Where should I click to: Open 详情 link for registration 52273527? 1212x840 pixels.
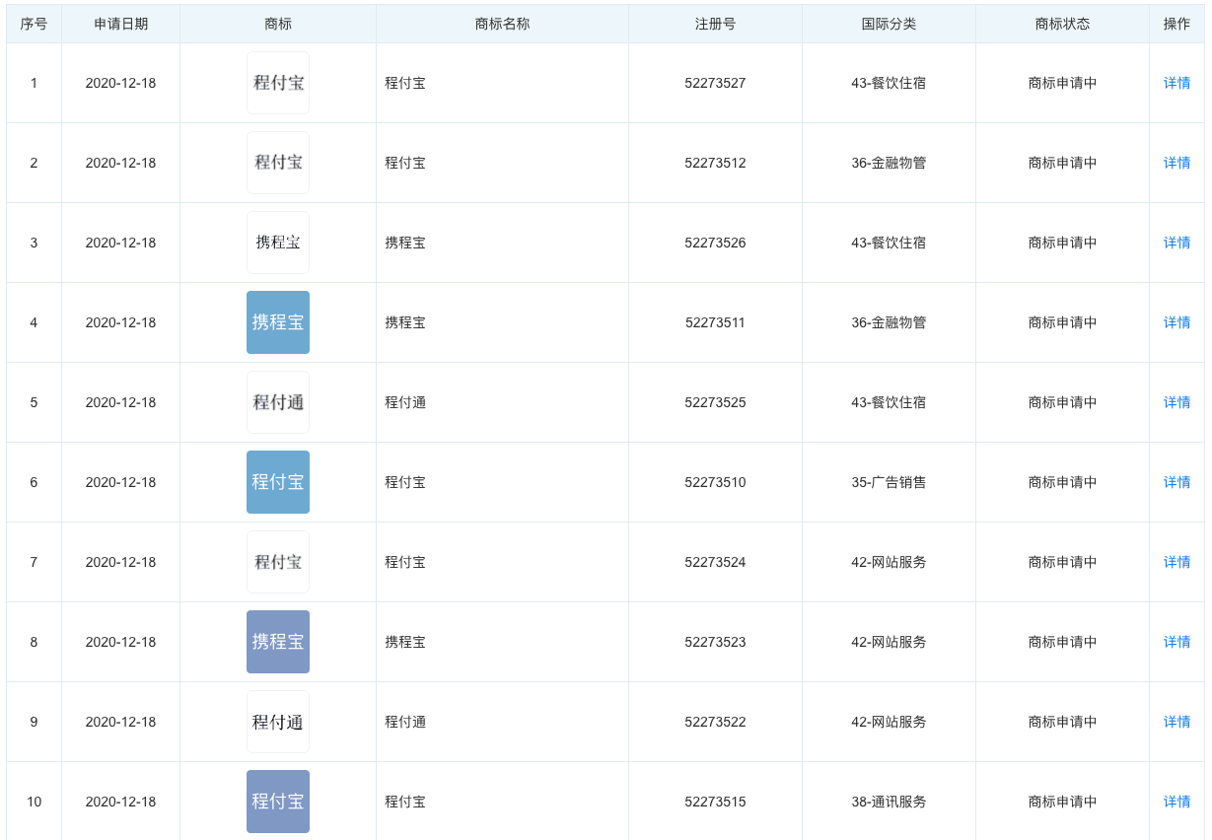coord(1176,83)
